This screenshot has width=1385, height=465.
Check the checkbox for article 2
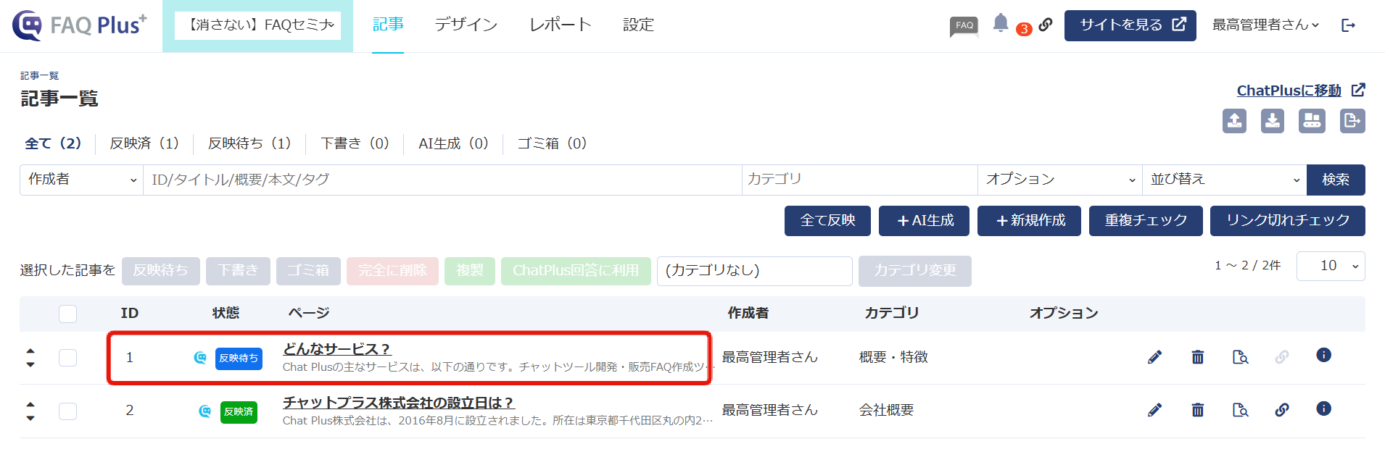pyautogui.click(x=67, y=411)
